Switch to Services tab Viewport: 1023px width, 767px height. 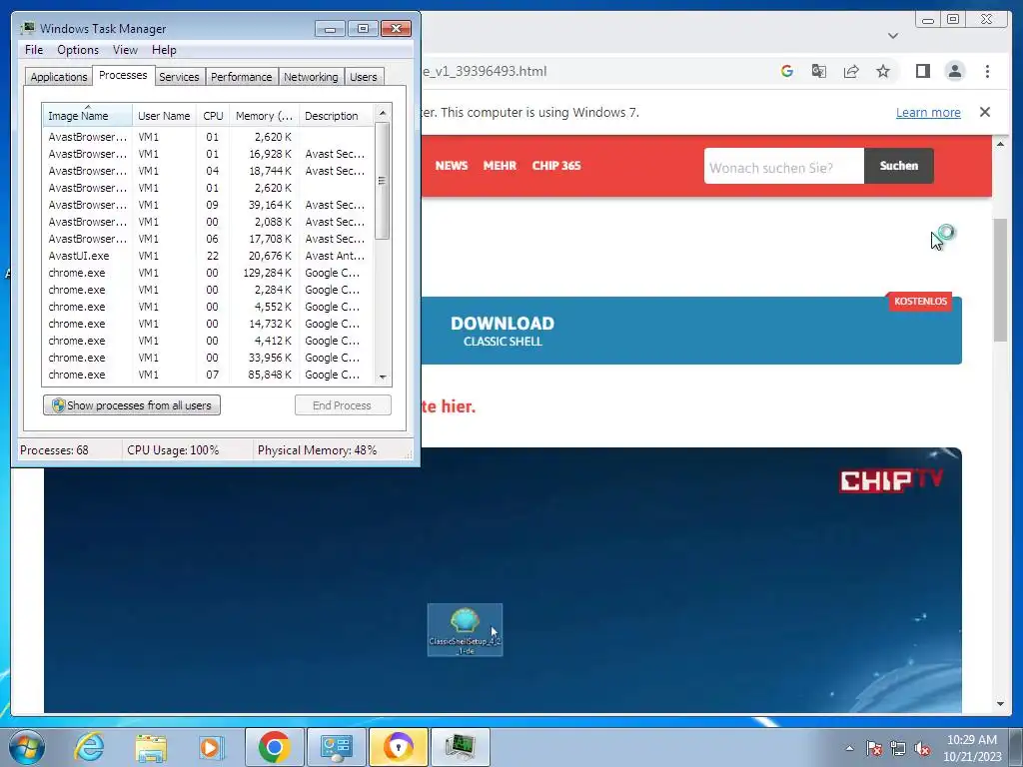click(x=179, y=77)
